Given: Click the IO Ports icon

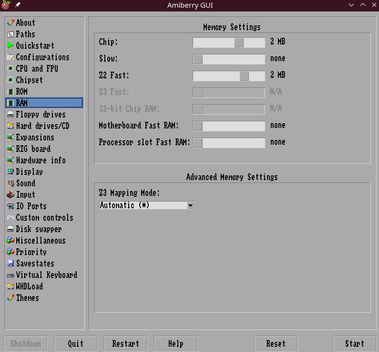Looking at the screenshot, I should pyautogui.click(x=10, y=206).
